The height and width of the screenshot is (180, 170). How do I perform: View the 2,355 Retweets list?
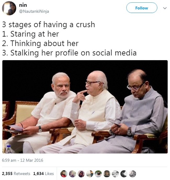point(16,173)
